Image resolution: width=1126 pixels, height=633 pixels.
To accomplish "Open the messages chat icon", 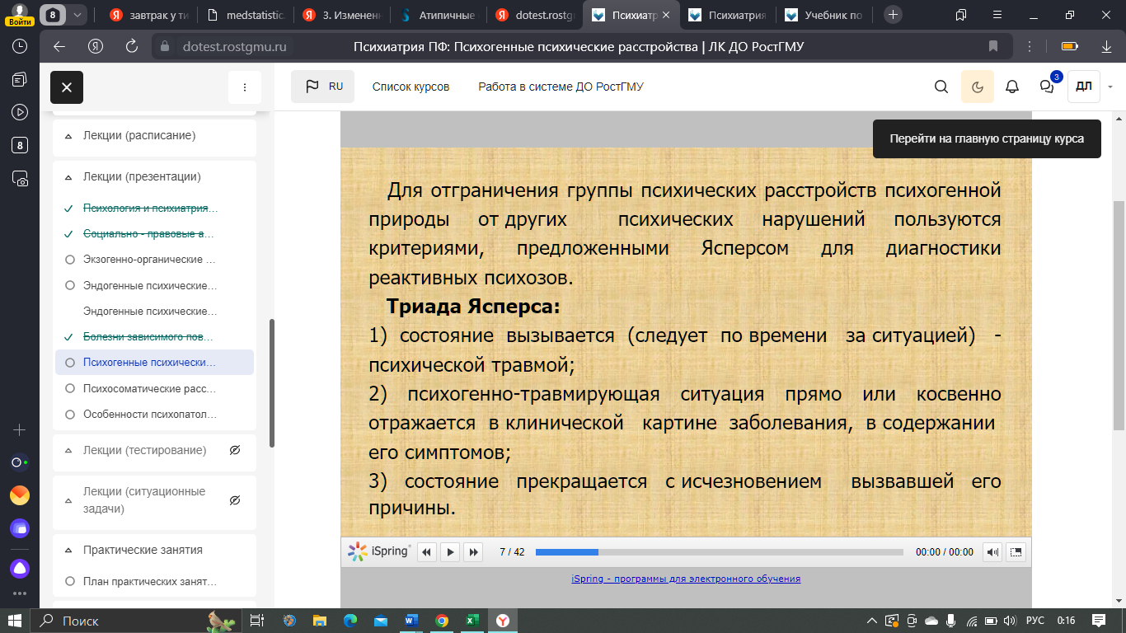I will 1047,87.
